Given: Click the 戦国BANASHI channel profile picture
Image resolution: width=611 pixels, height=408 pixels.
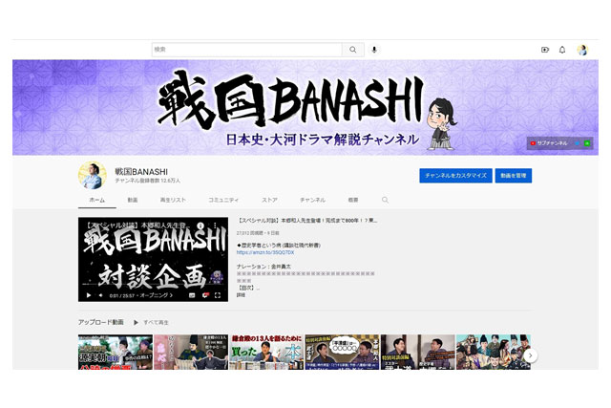Looking at the screenshot, I should [x=93, y=176].
